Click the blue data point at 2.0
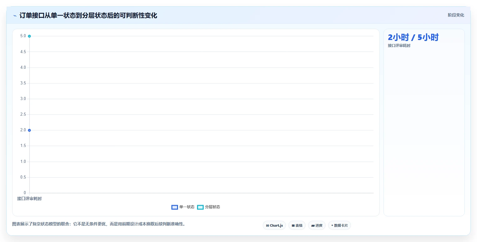 [29, 130]
